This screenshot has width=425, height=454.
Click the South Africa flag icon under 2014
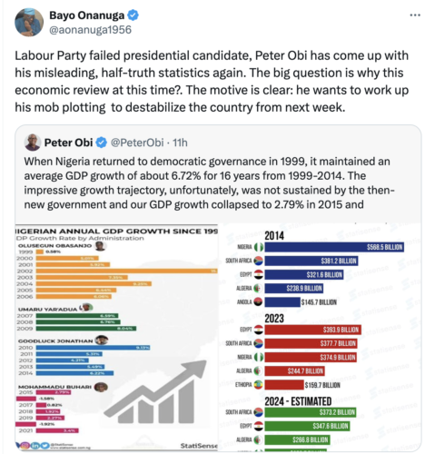point(259,261)
